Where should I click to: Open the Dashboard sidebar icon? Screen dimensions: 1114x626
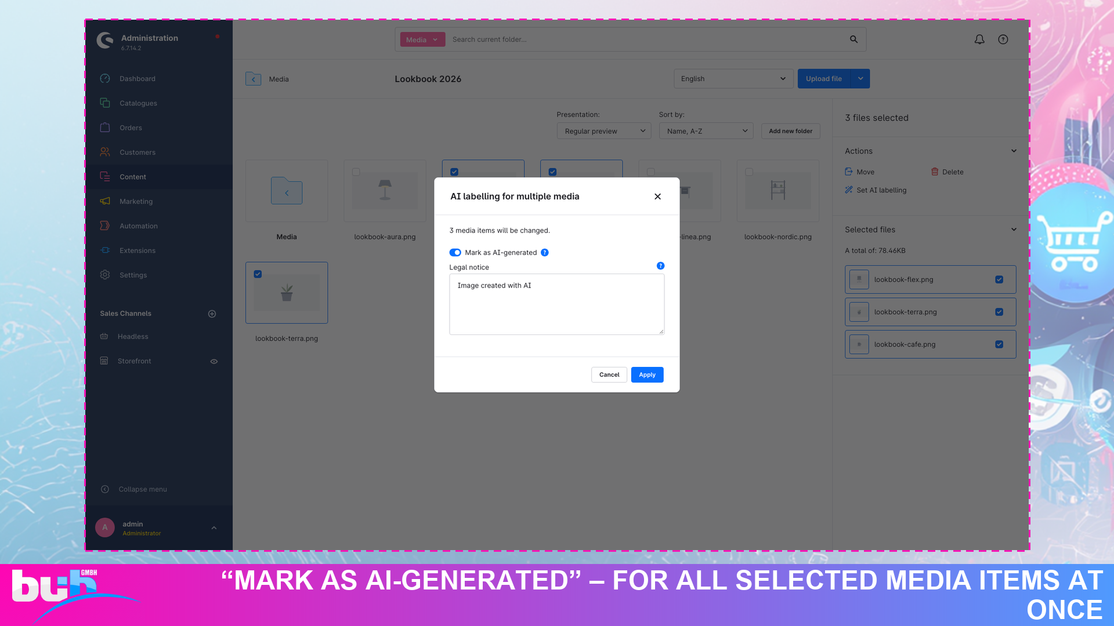[105, 79]
